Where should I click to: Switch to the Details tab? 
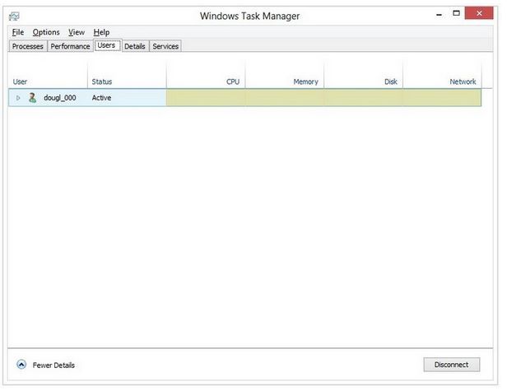coord(135,46)
